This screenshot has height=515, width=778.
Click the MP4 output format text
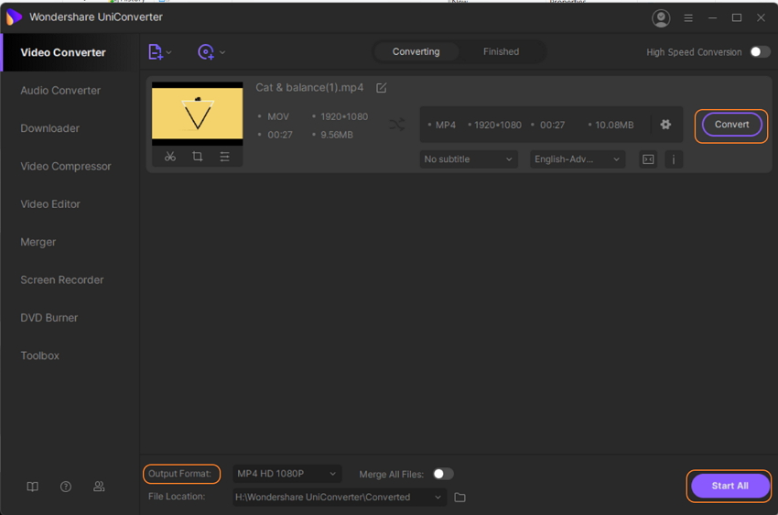[x=445, y=126]
